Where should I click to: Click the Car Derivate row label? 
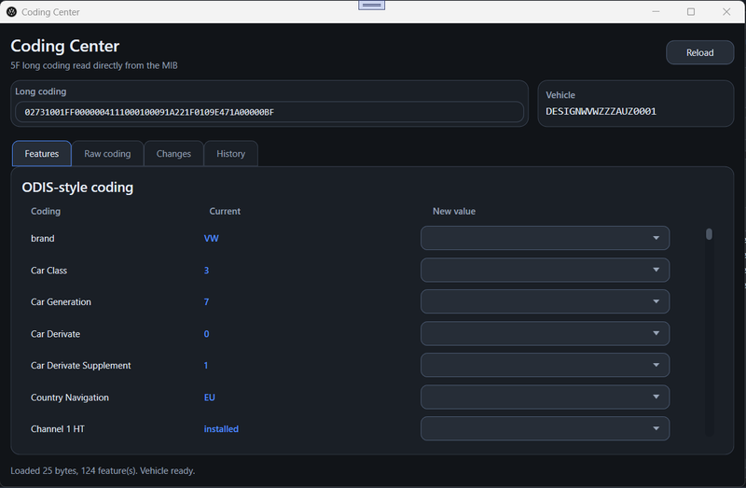coord(55,334)
